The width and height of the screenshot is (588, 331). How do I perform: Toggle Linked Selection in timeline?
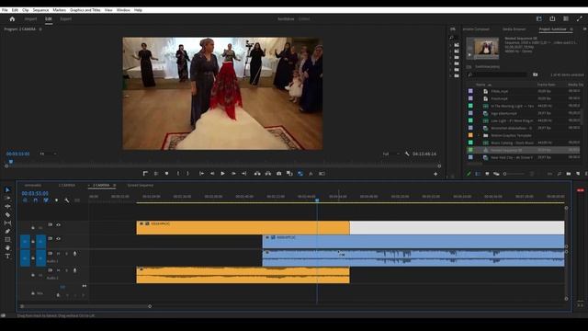46,200
